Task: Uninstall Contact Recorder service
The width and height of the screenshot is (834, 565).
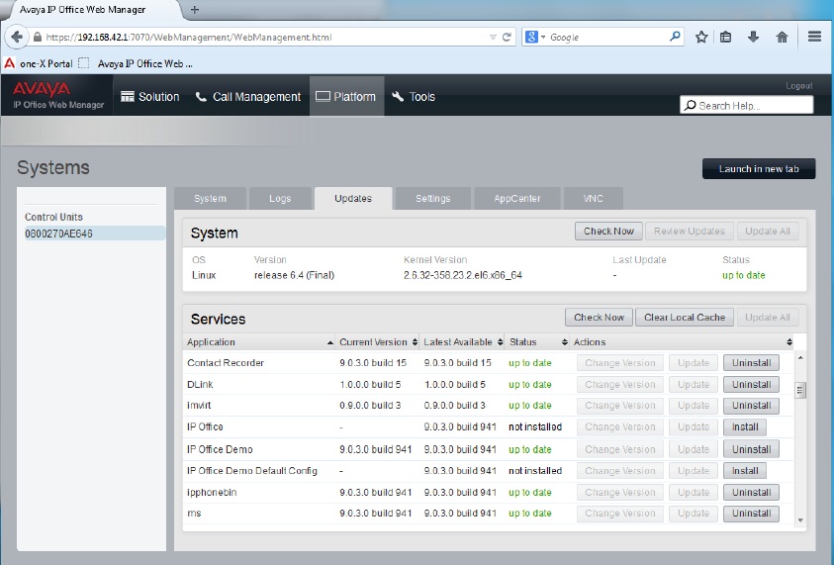Action: tap(751, 363)
